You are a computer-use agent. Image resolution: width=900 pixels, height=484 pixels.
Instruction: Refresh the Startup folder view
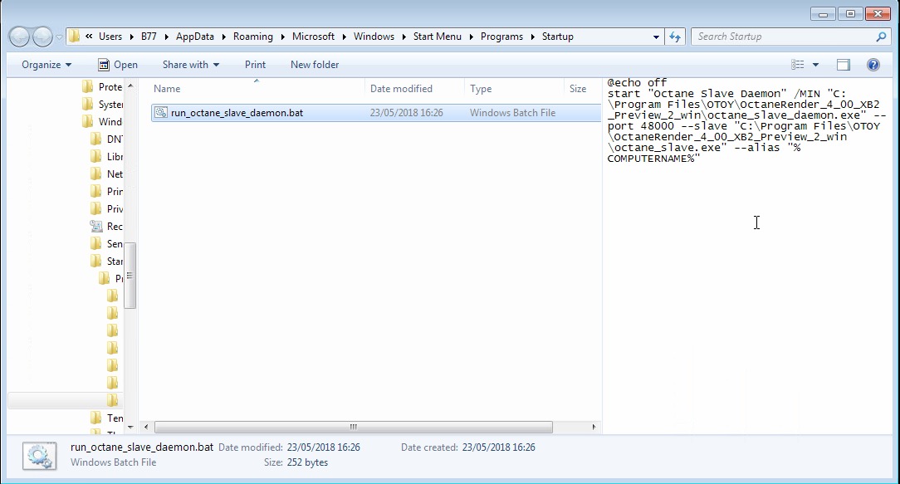pos(675,37)
